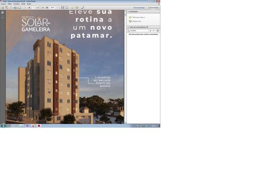Image resolution: width=271 pixels, height=176 pixels.
Task: Click the zoom in plus button
Action: (47, 7)
